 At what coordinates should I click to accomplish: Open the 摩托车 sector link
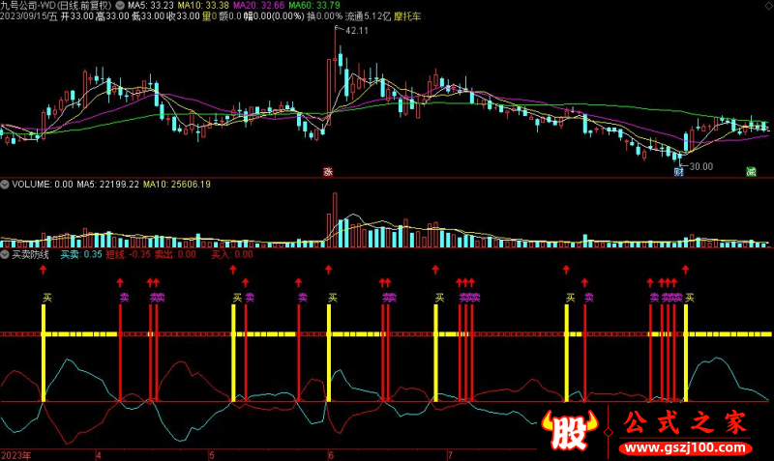pyautogui.click(x=407, y=16)
